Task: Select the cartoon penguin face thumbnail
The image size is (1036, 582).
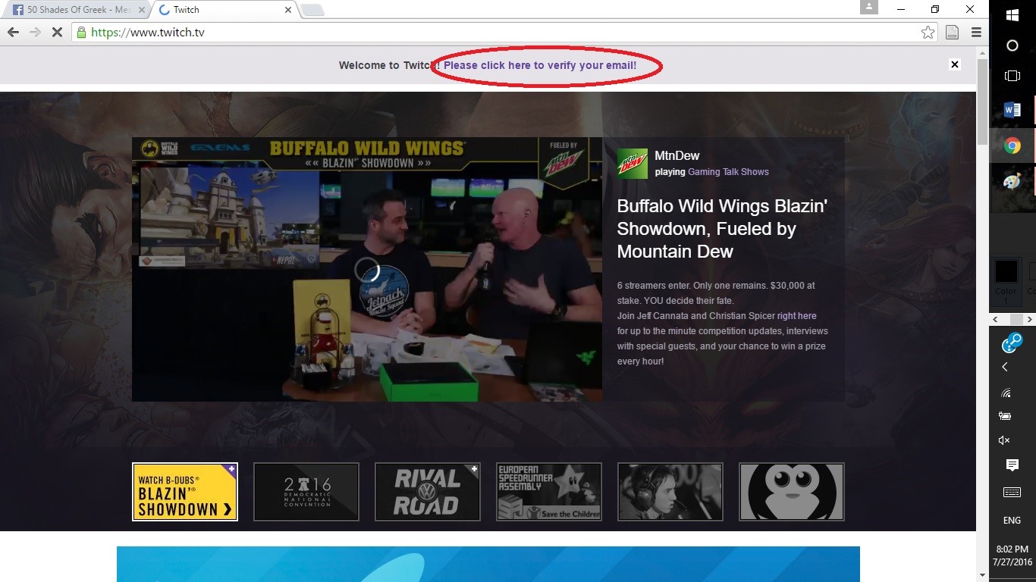Action: (x=792, y=492)
